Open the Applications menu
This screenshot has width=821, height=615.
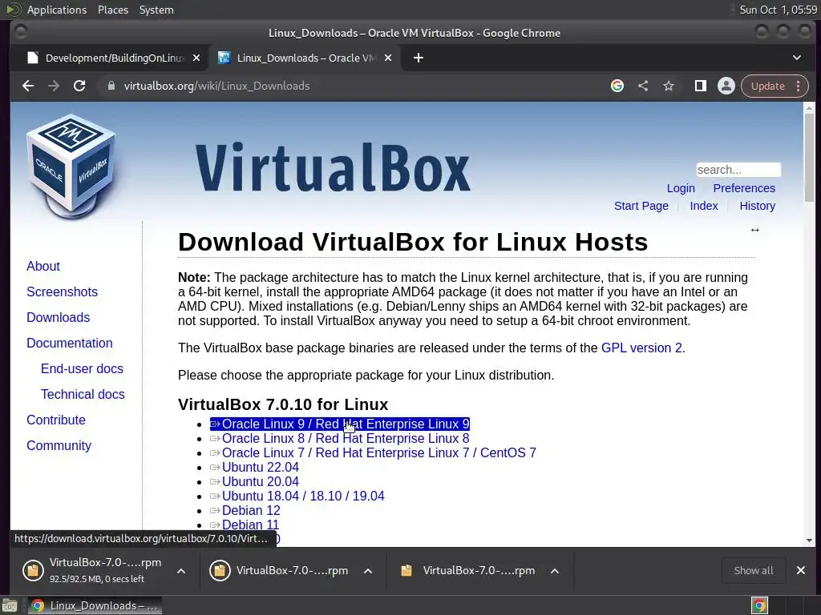click(57, 10)
